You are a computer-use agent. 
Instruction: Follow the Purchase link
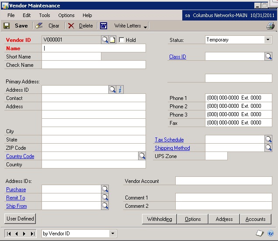pos(16,189)
